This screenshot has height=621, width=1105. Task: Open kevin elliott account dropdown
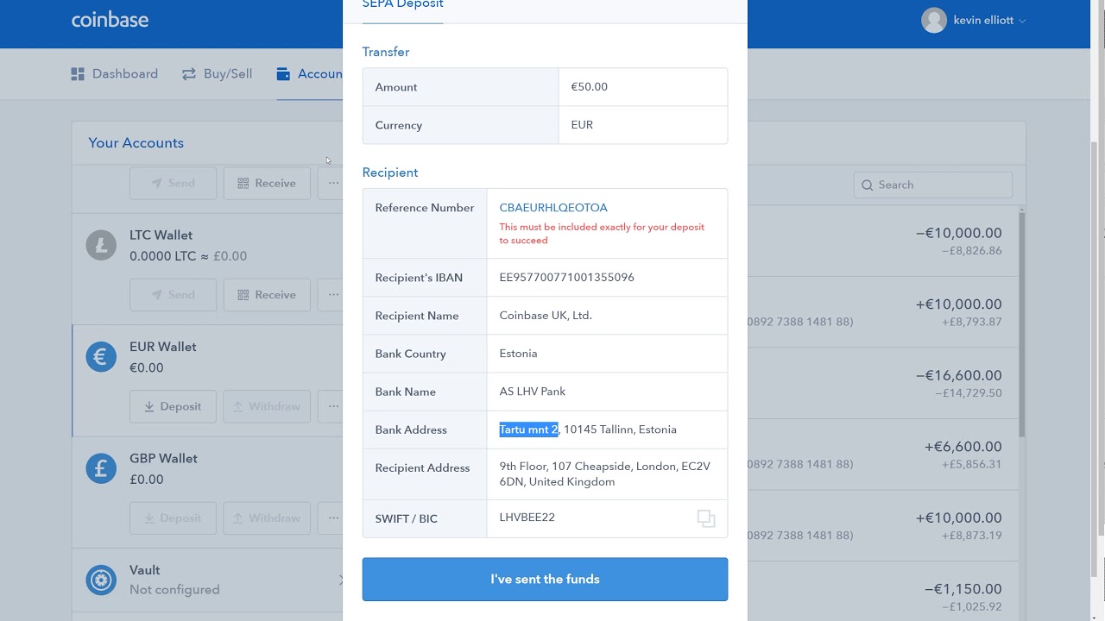coord(989,20)
